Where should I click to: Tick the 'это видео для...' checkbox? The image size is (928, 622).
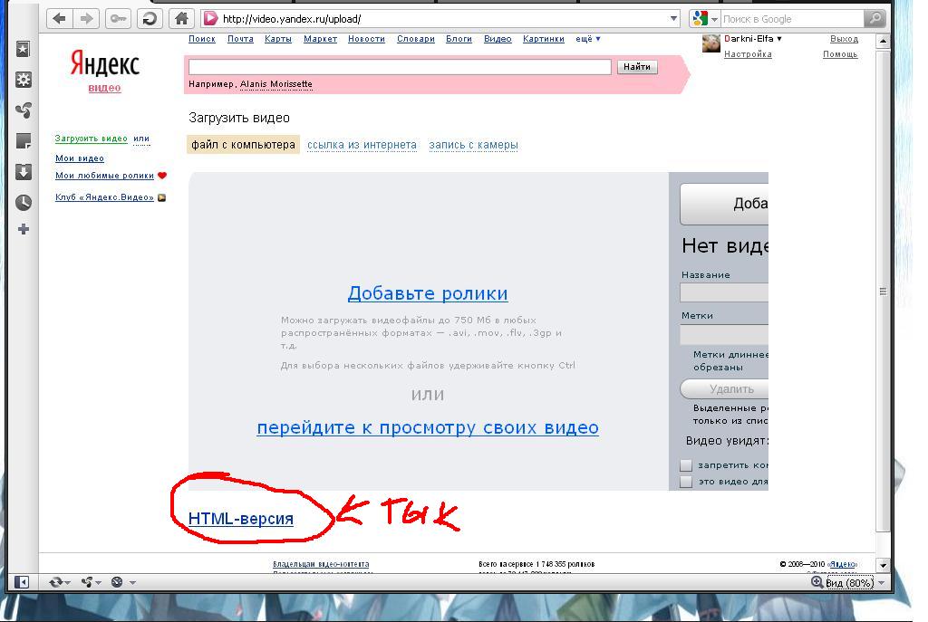pyautogui.click(x=686, y=482)
